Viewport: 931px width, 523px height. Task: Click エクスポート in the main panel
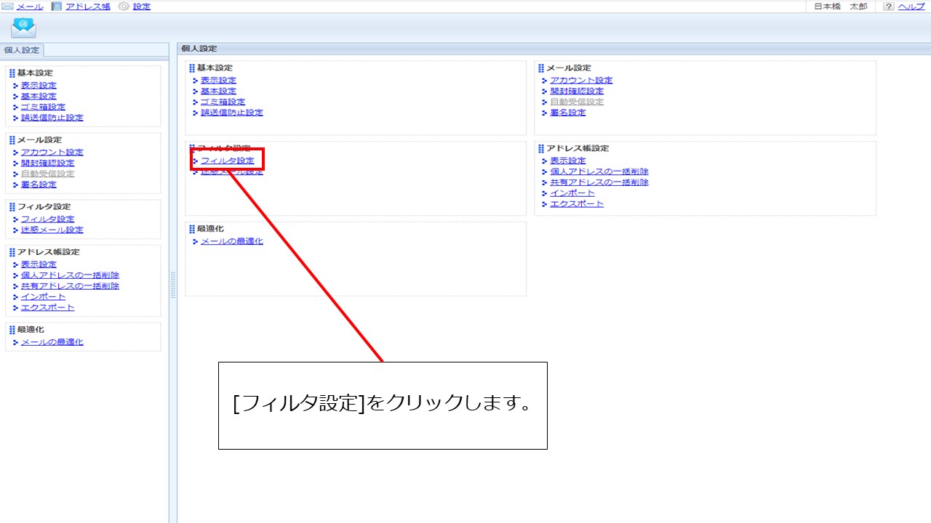pyautogui.click(x=576, y=204)
